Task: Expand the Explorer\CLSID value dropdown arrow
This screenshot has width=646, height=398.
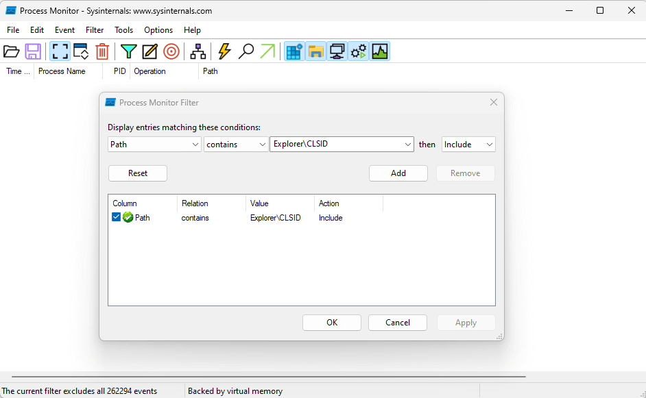Action: point(407,145)
